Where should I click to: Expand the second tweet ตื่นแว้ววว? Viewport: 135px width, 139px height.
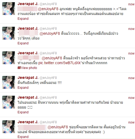(x=23, y=43)
